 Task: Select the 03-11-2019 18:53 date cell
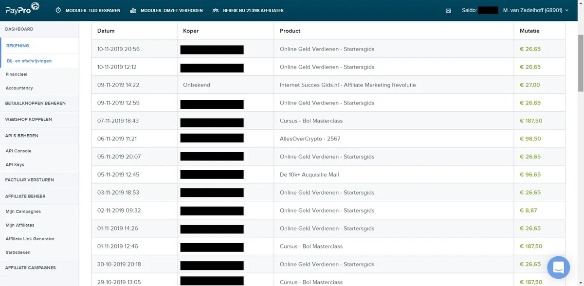pyautogui.click(x=118, y=193)
